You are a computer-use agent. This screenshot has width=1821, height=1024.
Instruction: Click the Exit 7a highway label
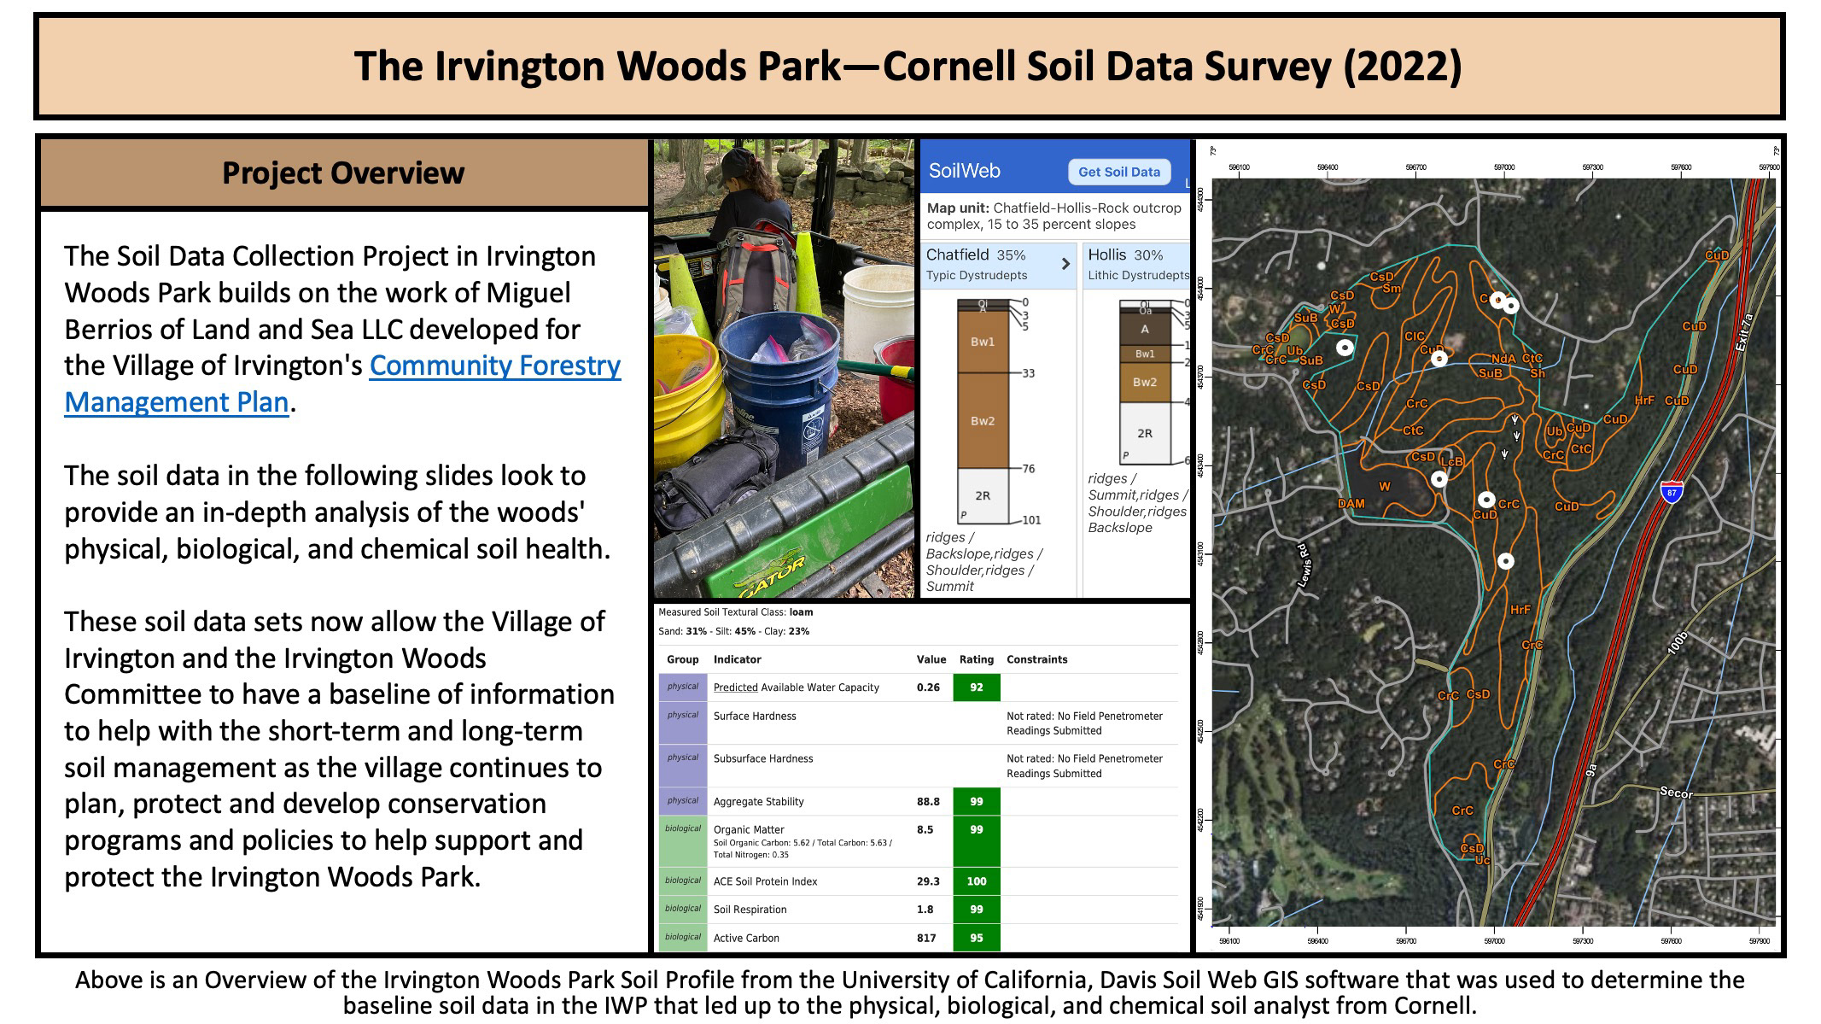click(1744, 332)
